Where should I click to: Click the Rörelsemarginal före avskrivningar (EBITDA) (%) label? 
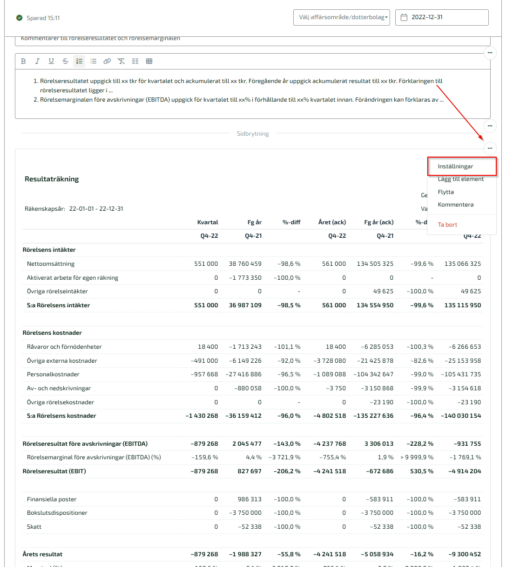94,457
